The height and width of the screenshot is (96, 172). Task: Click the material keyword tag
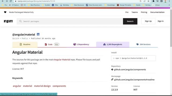point(27,86)
